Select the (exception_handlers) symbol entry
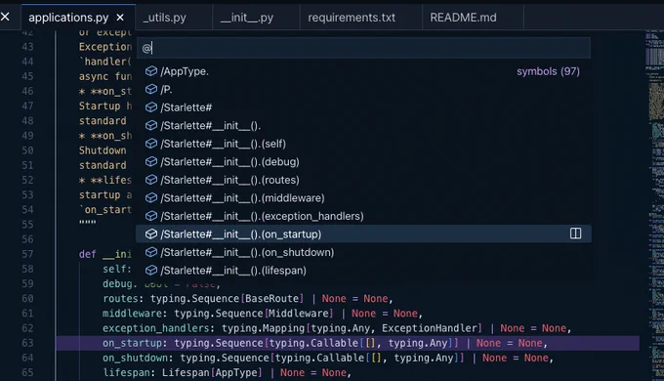This screenshot has width=664, height=381. 363,216
